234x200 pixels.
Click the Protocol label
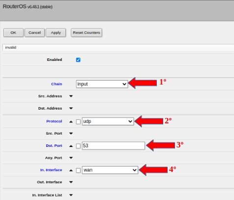tap(54, 121)
